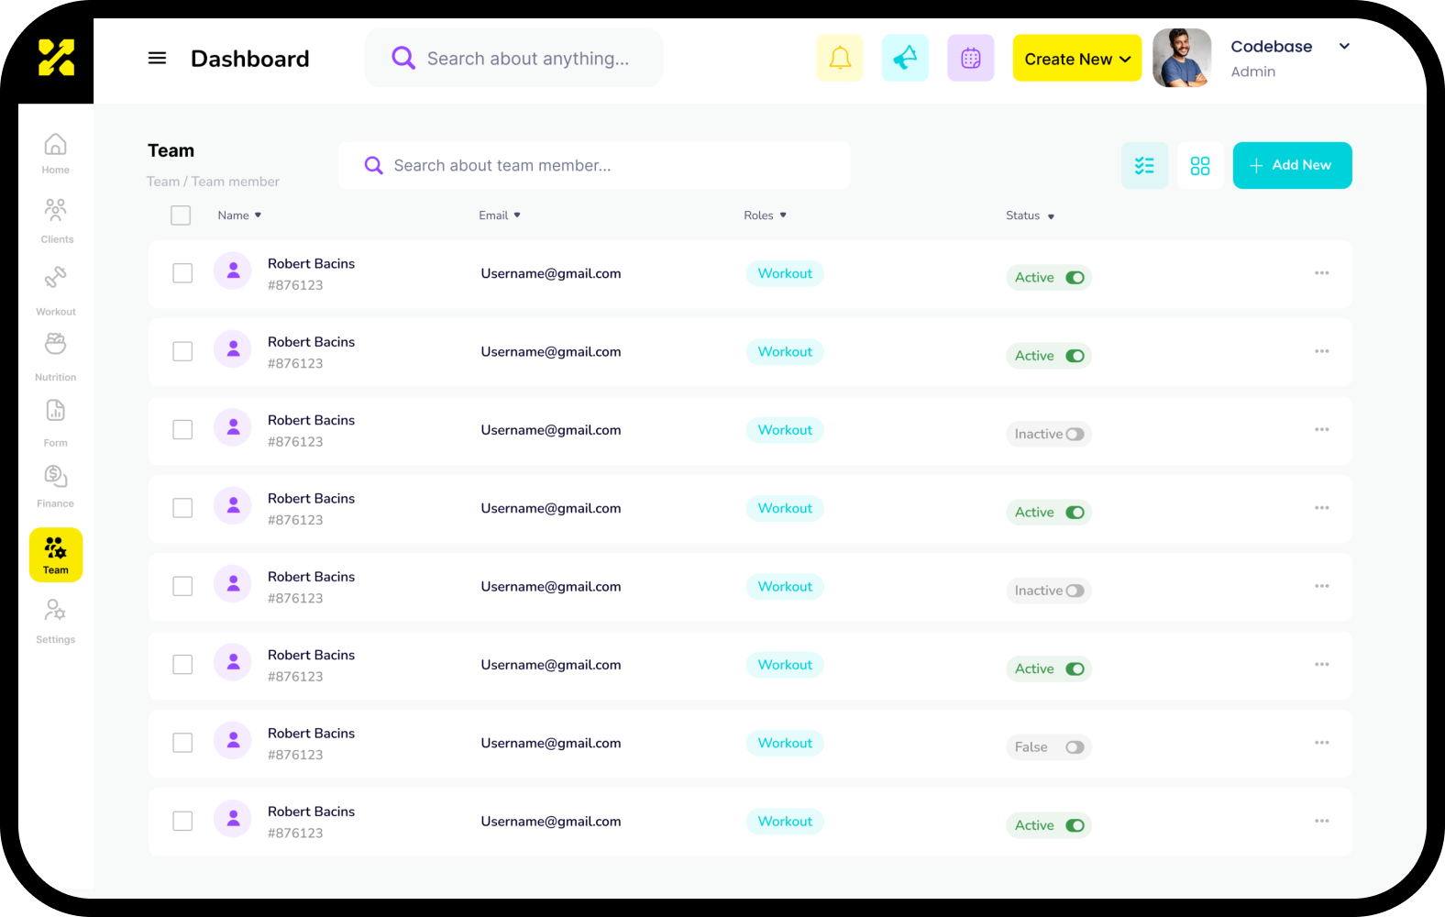Open the megaphone announcements icon
1445x917 pixels.
coord(905,59)
